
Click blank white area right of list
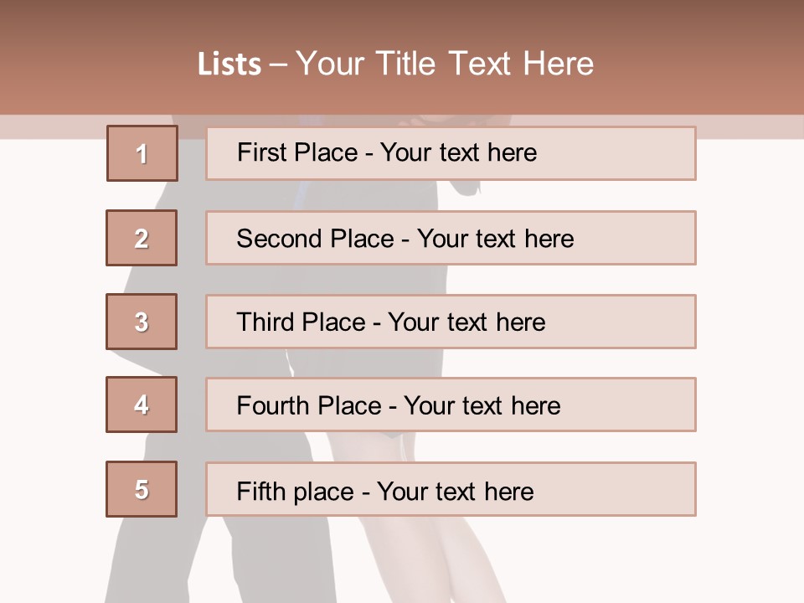point(750,335)
